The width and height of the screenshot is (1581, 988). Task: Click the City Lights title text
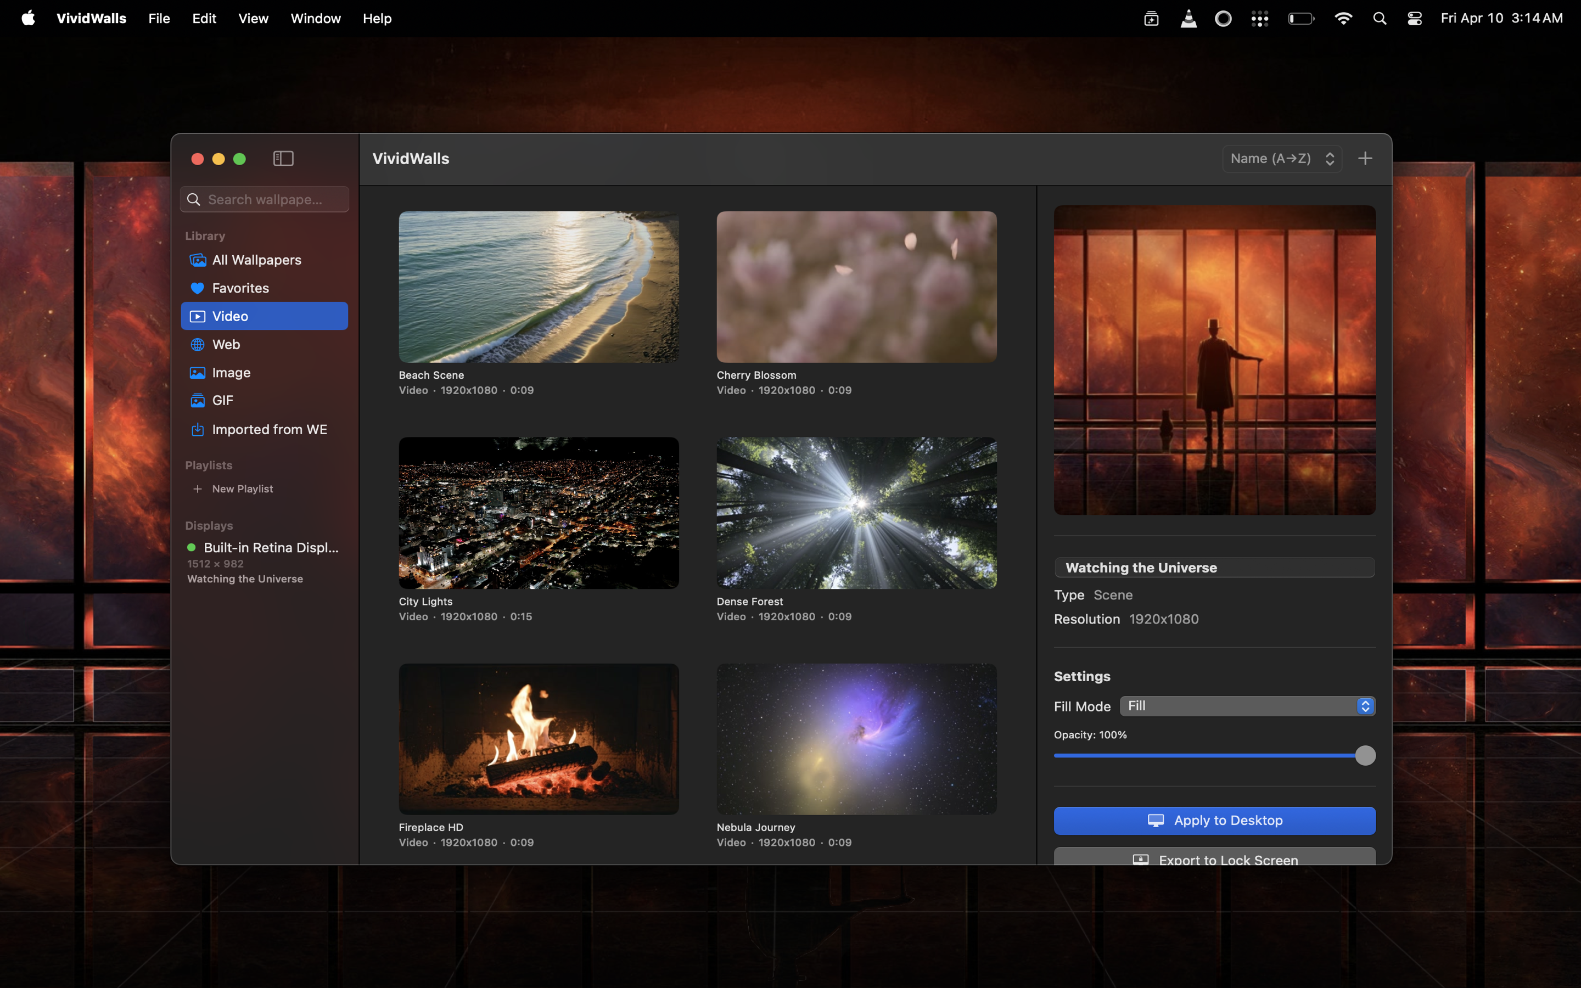click(x=425, y=601)
